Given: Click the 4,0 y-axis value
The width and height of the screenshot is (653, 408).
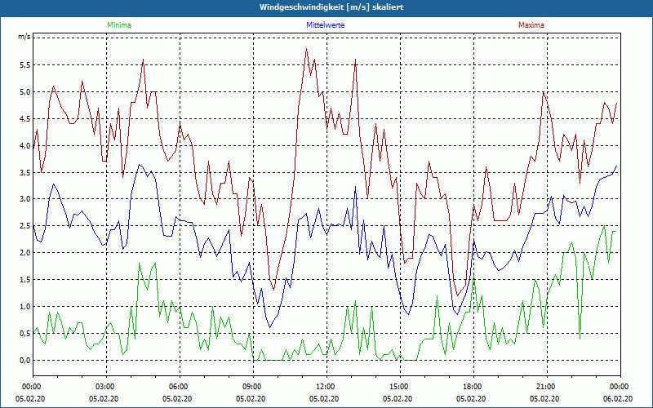Looking at the screenshot, I should [24, 146].
